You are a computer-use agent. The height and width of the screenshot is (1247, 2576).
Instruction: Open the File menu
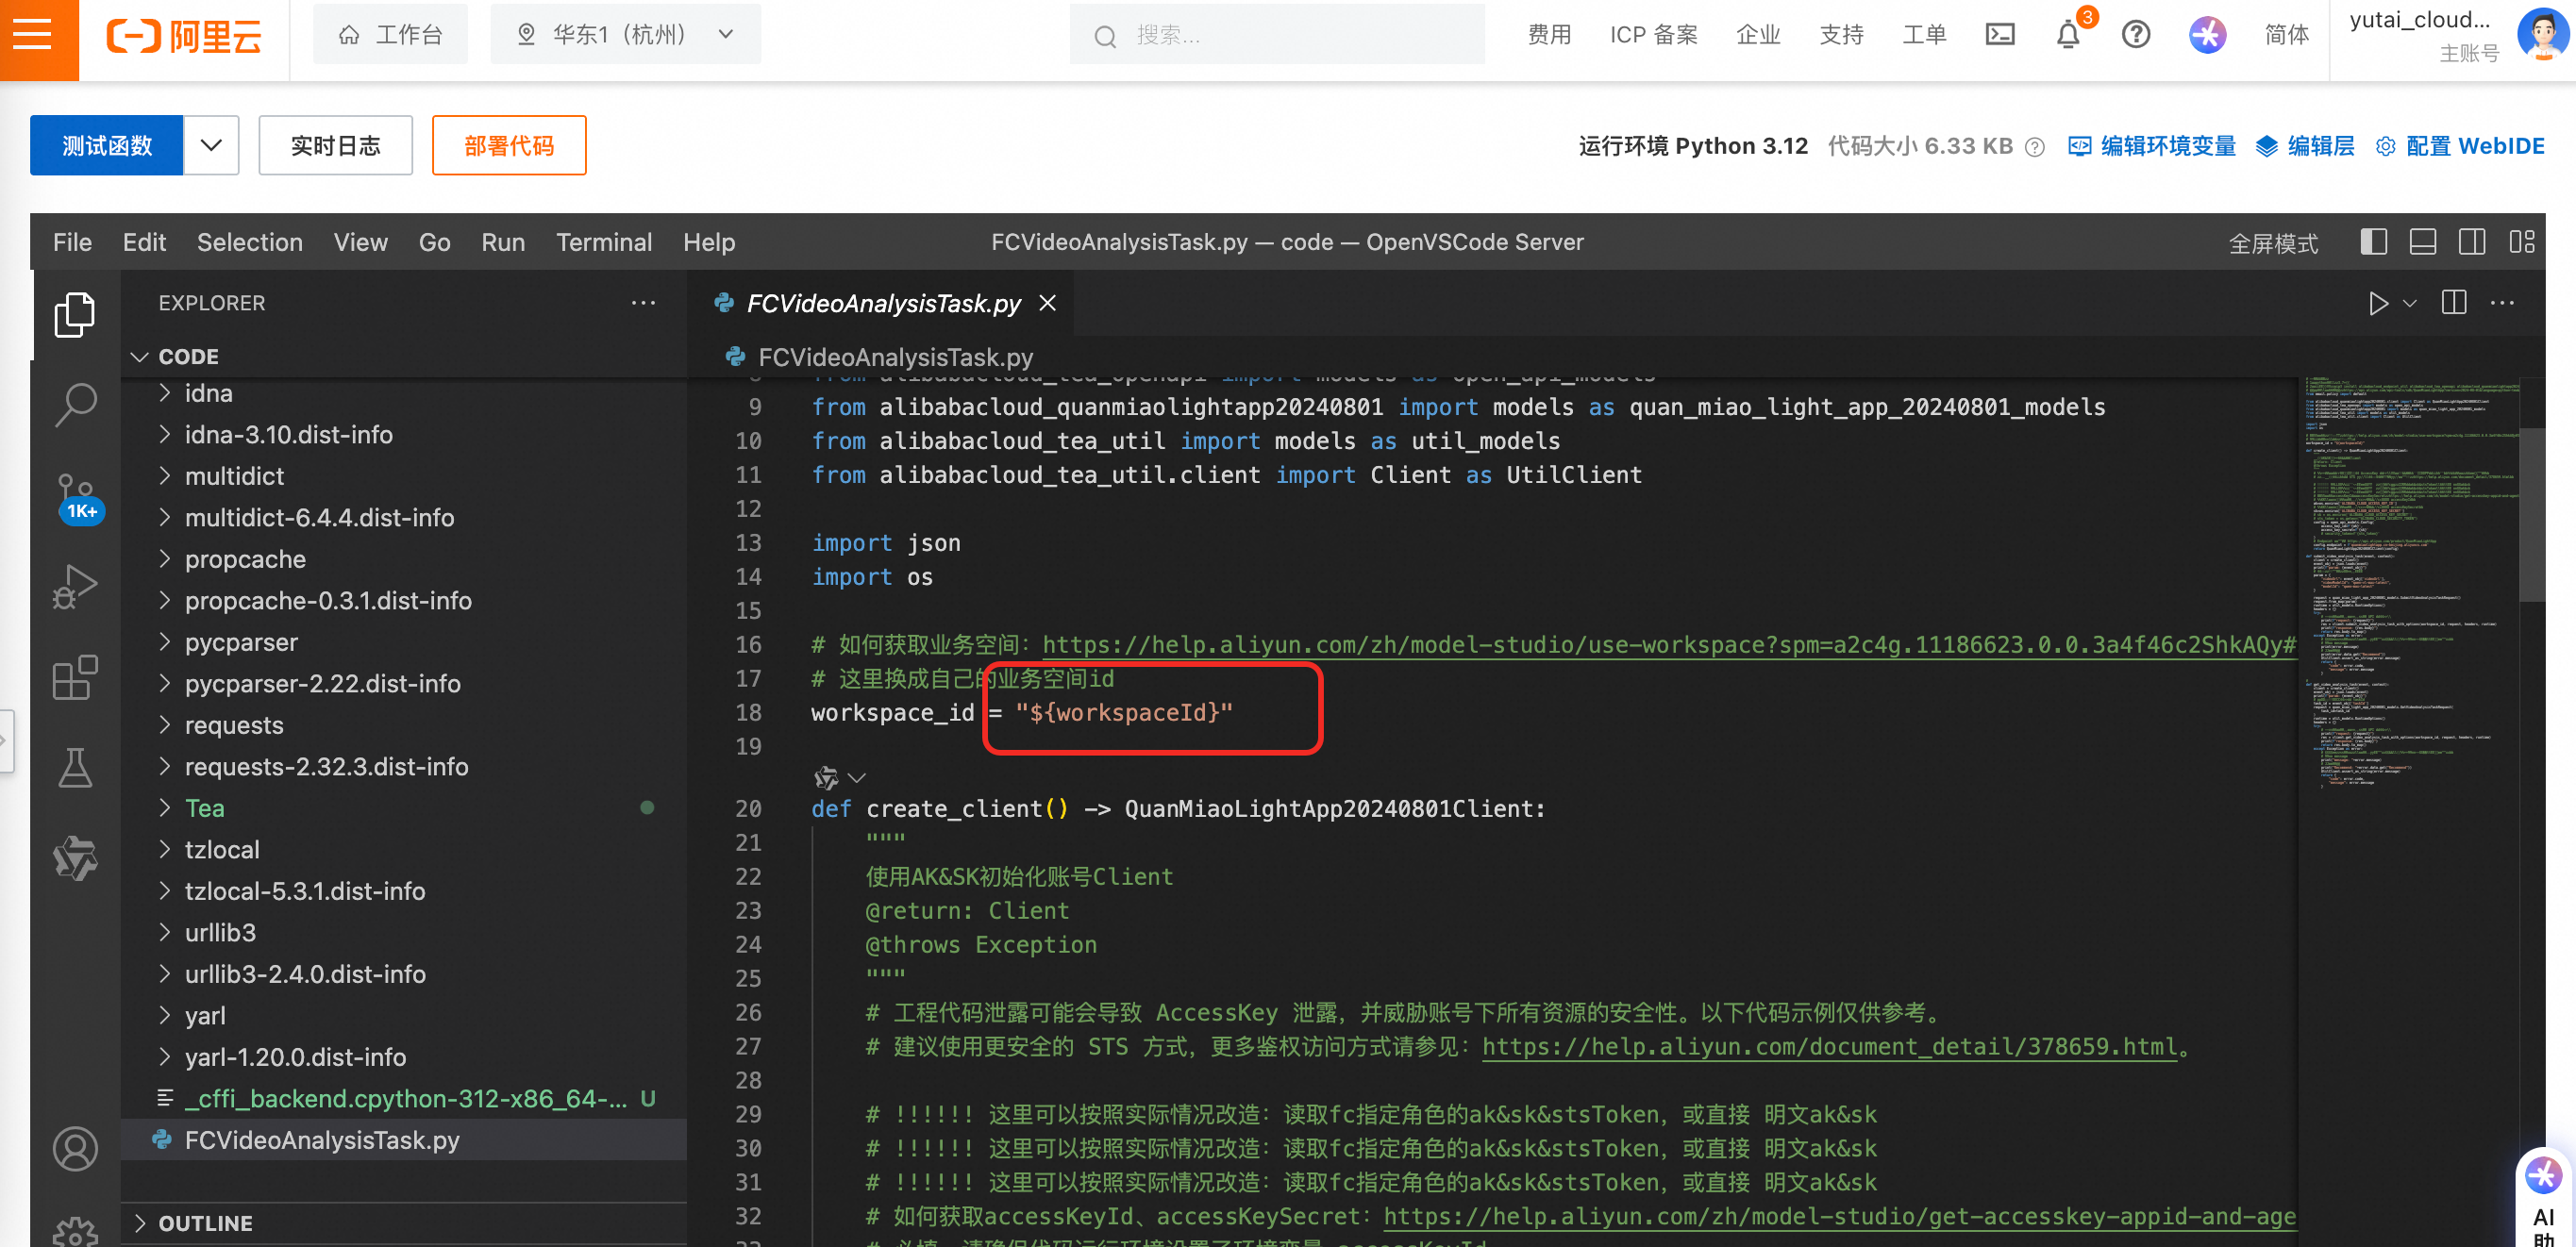tap(72, 242)
